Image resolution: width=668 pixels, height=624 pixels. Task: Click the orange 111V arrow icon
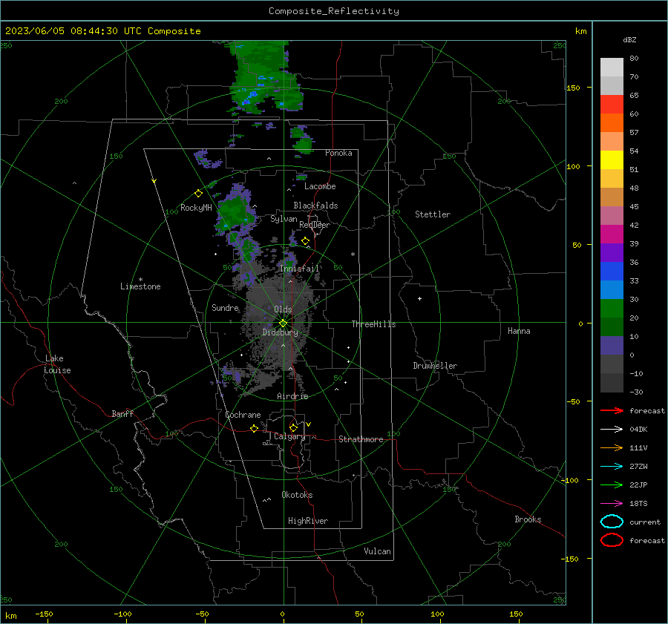click(612, 447)
